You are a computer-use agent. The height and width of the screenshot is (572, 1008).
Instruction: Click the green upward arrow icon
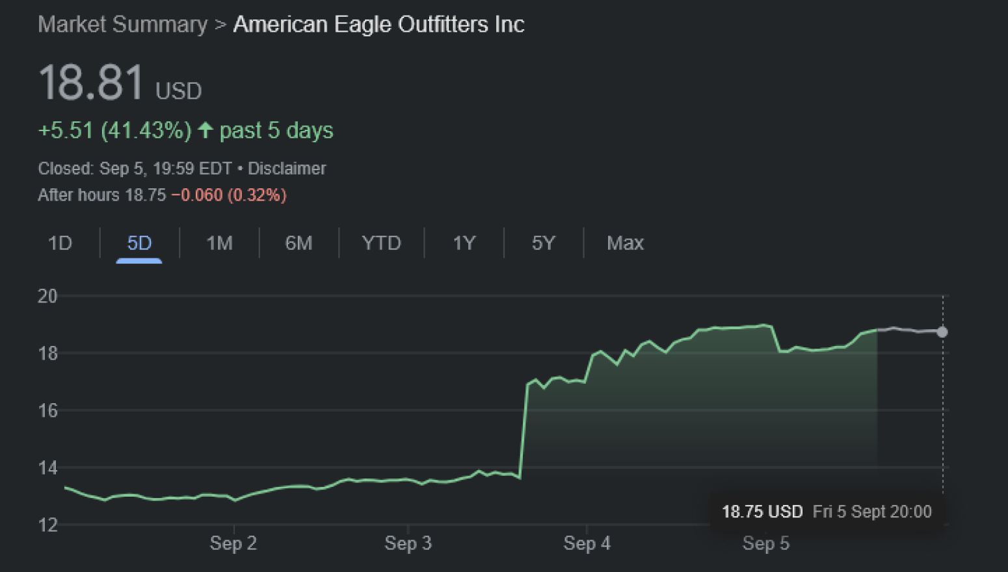point(206,131)
